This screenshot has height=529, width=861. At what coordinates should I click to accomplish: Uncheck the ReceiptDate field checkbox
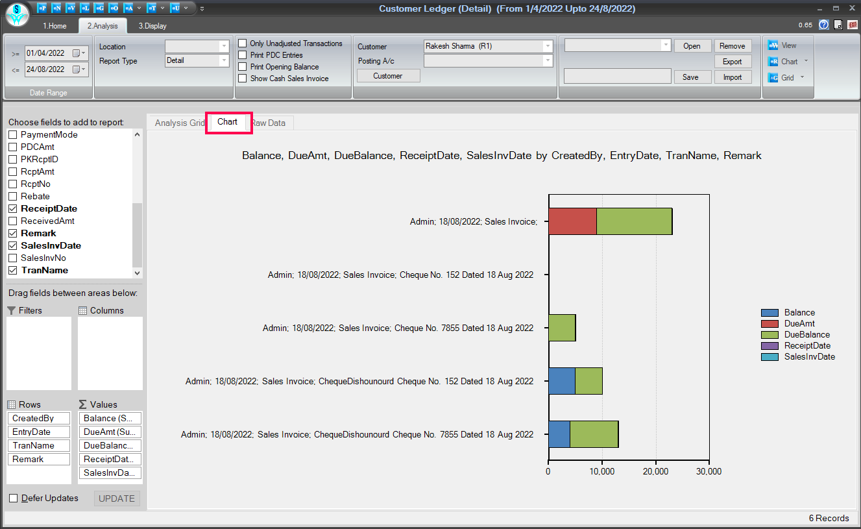point(13,209)
